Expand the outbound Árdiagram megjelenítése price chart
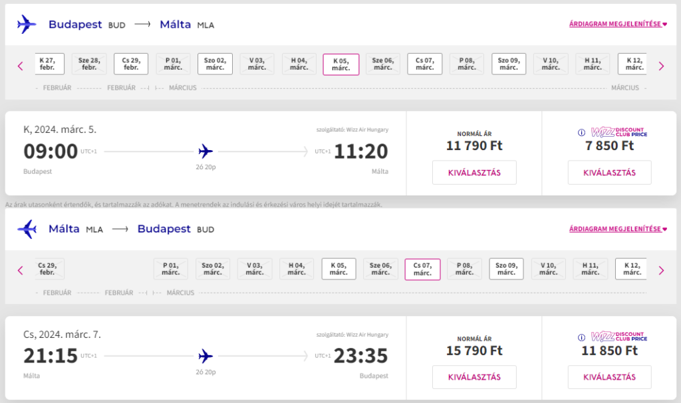Viewport: 681px width, 403px height. click(x=618, y=24)
